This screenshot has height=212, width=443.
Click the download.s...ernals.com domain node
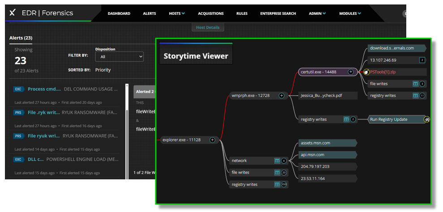(x=397, y=48)
